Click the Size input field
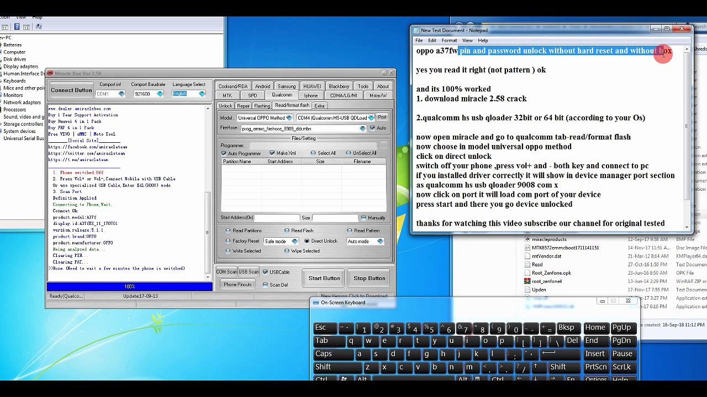 tap(335, 218)
